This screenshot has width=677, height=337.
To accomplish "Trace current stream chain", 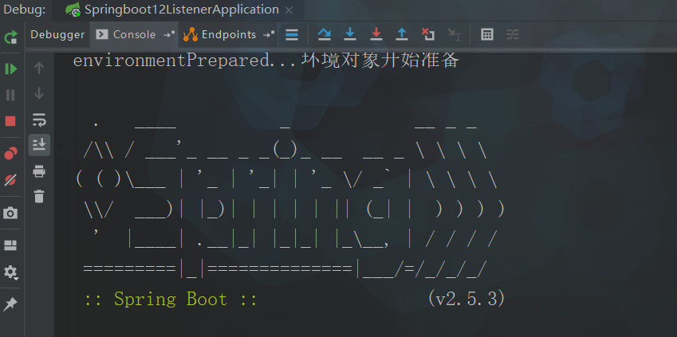I will tap(513, 34).
